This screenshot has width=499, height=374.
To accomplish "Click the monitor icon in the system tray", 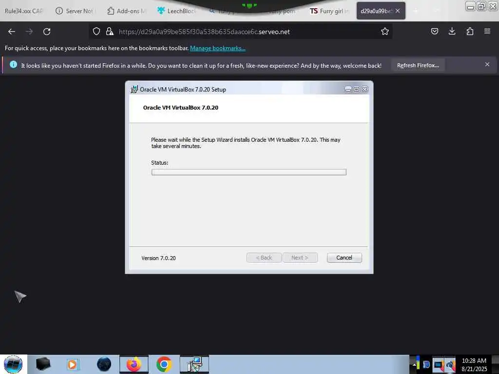I will pyautogui.click(x=438, y=365).
